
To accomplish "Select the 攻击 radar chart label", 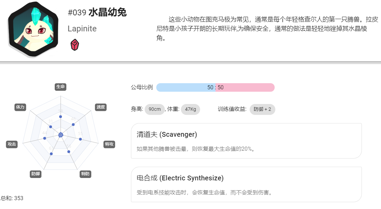I will click(x=12, y=144).
